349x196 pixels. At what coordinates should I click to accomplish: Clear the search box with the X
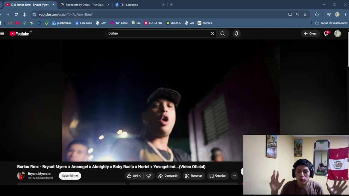[213, 33]
